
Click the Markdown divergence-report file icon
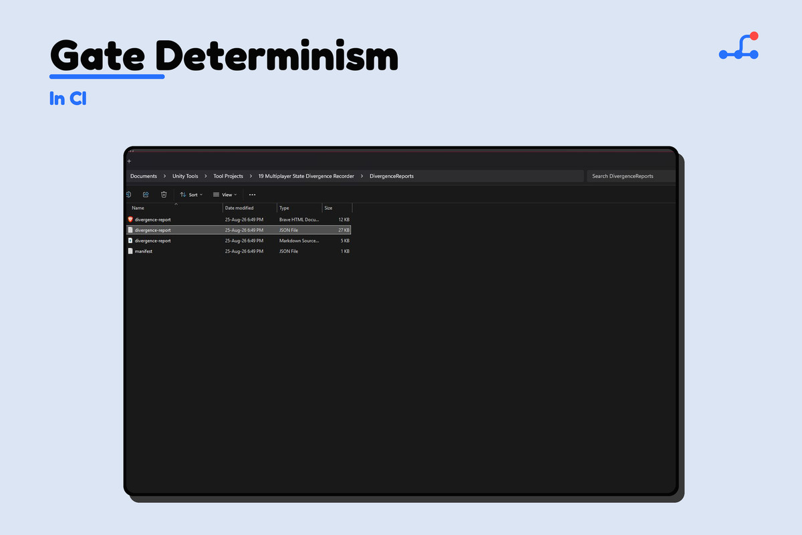(x=130, y=240)
